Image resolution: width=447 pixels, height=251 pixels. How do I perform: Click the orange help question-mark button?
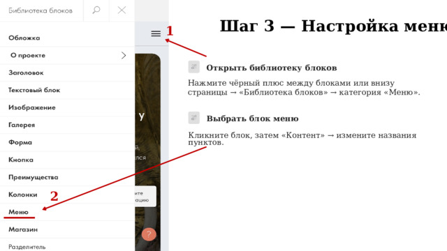[x=149, y=234]
